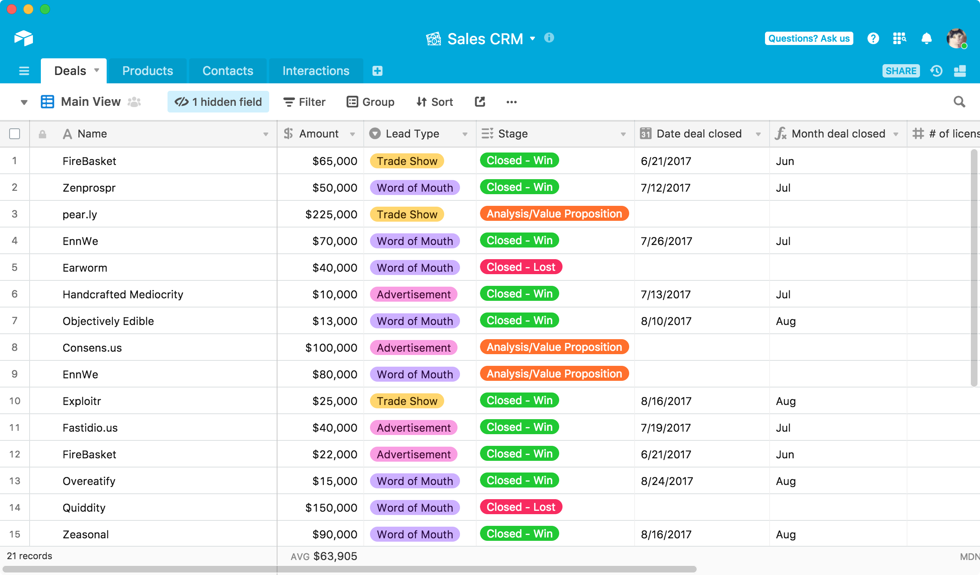Click the export/expand view icon
This screenshot has width=980, height=575.
coord(479,101)
